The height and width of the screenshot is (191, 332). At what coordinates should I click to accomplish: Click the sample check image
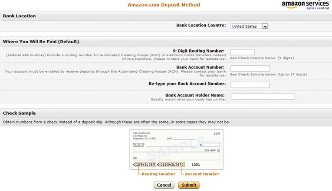[x=176, y=149]
